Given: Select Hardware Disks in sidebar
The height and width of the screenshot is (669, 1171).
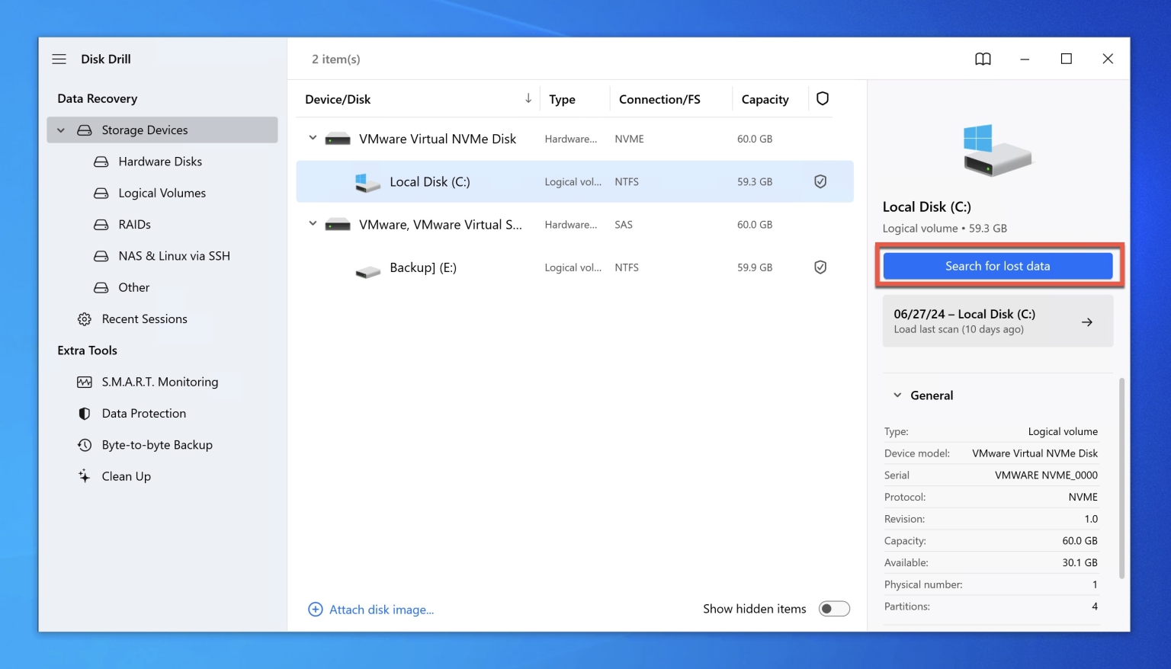Looking at the screenshot, I should (x=159, y=161).
